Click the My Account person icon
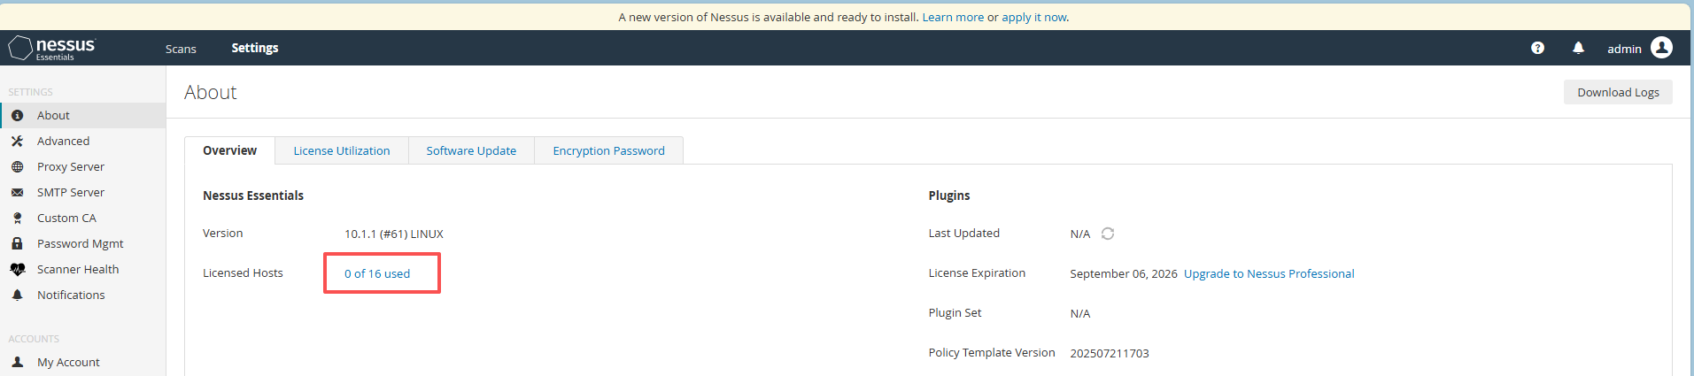 [17, 362]
